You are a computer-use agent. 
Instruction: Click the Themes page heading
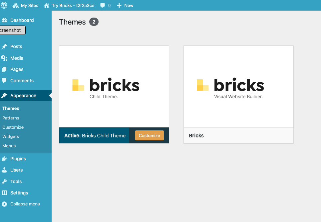[x=72, y=22]
